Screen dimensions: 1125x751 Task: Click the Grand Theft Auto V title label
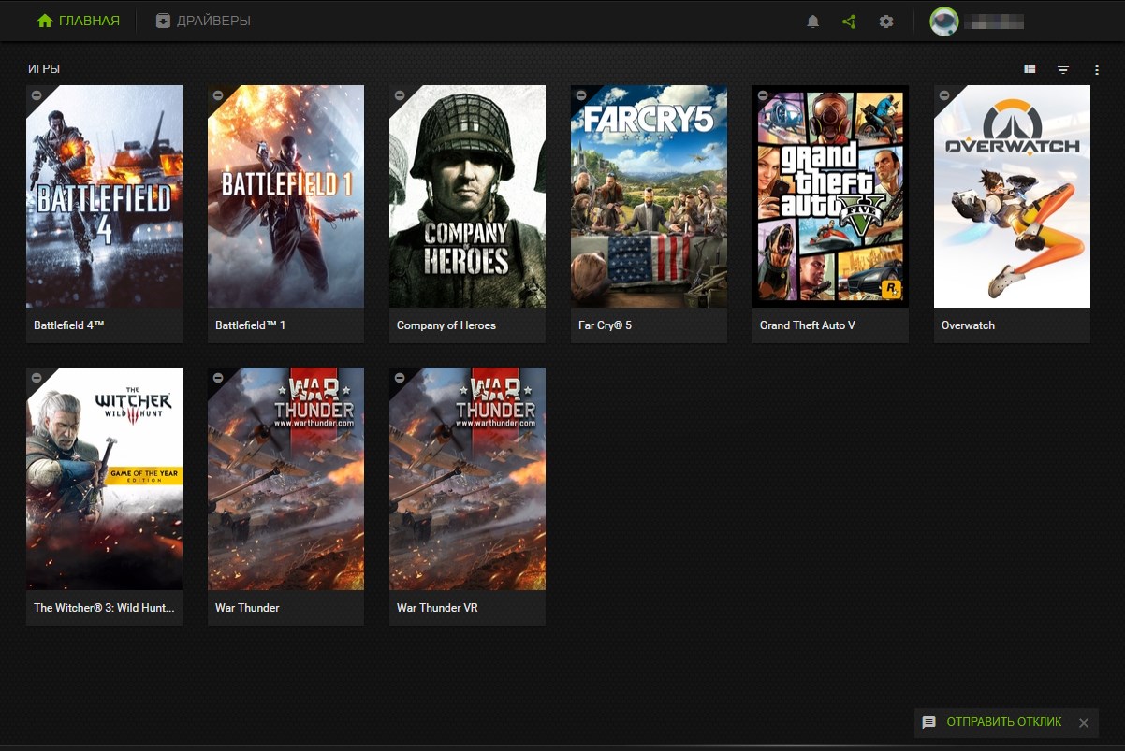click(808, 325)
